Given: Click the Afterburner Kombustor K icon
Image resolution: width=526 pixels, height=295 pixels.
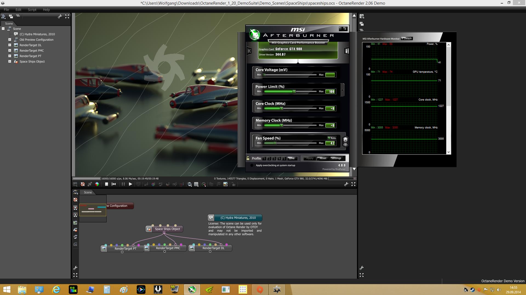Looking at the screenshot, I should tap(249, 51).
